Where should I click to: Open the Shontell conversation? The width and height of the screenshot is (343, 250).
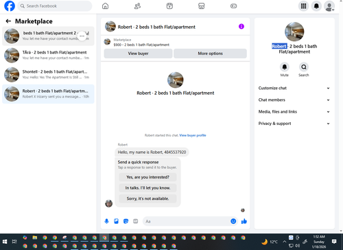(48, 75)
